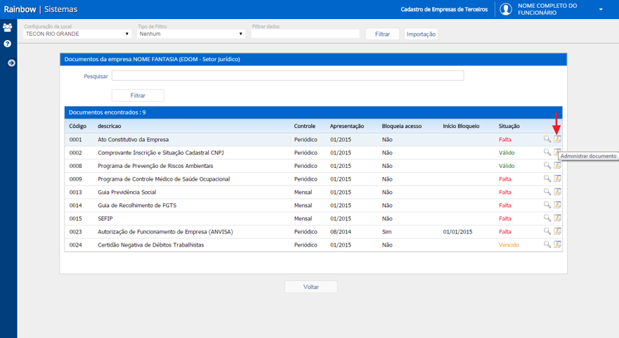View document 0001 with magnifier icon

(x=547, y=139)
